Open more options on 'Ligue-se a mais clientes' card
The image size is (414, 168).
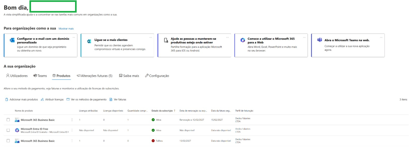[150, 37]
